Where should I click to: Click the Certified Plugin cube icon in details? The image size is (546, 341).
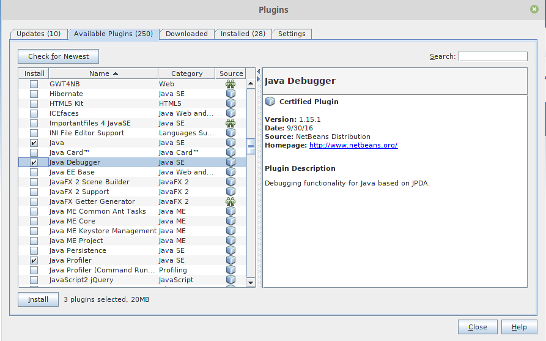click(270, 102)
